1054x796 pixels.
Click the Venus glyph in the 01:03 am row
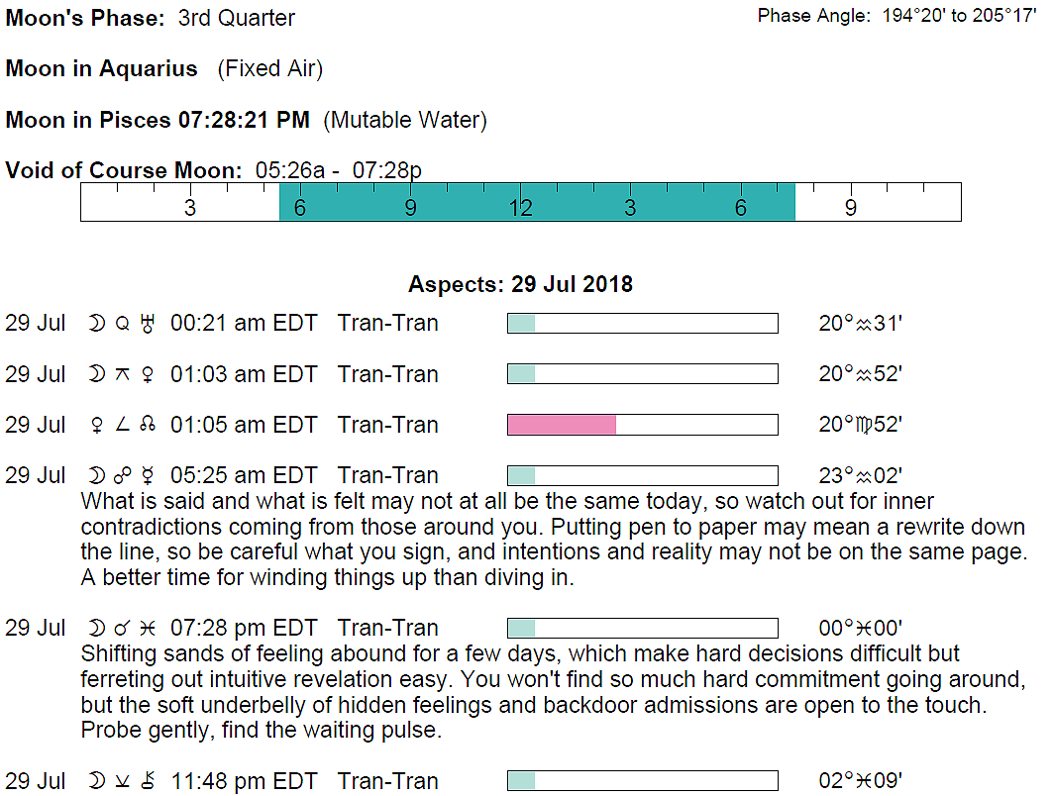(x=150, y=375)
